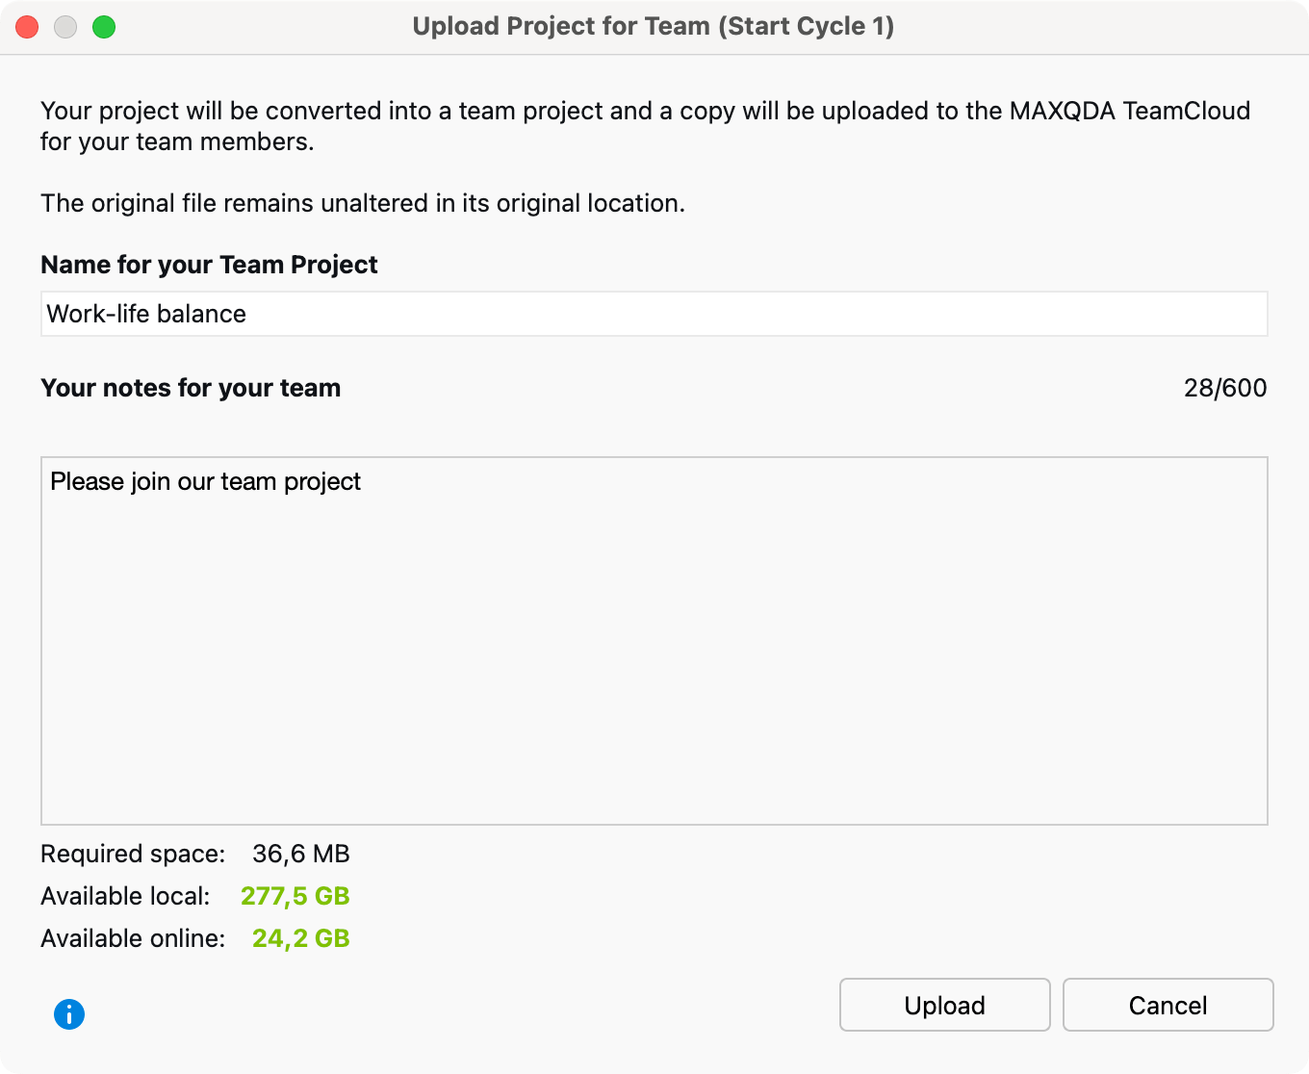Viewport: 1309px width, 1074px height.
Task: Click the 'Available online:' label
Action: [x=133, y=938]
